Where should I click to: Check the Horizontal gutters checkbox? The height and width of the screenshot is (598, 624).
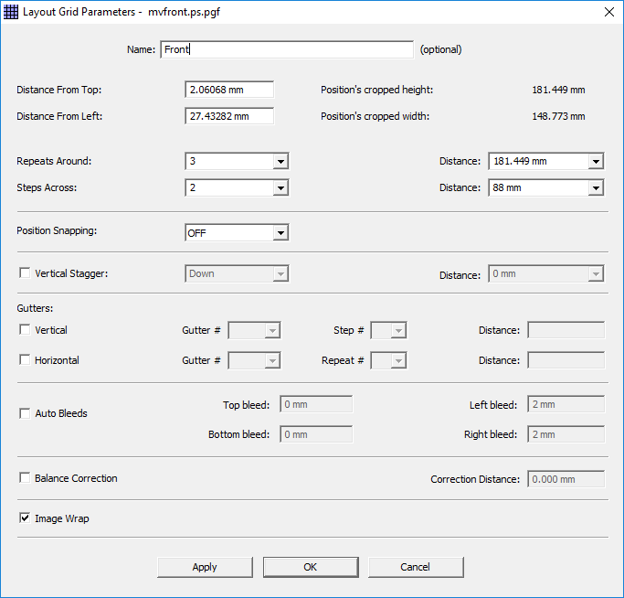coord(25,360)
